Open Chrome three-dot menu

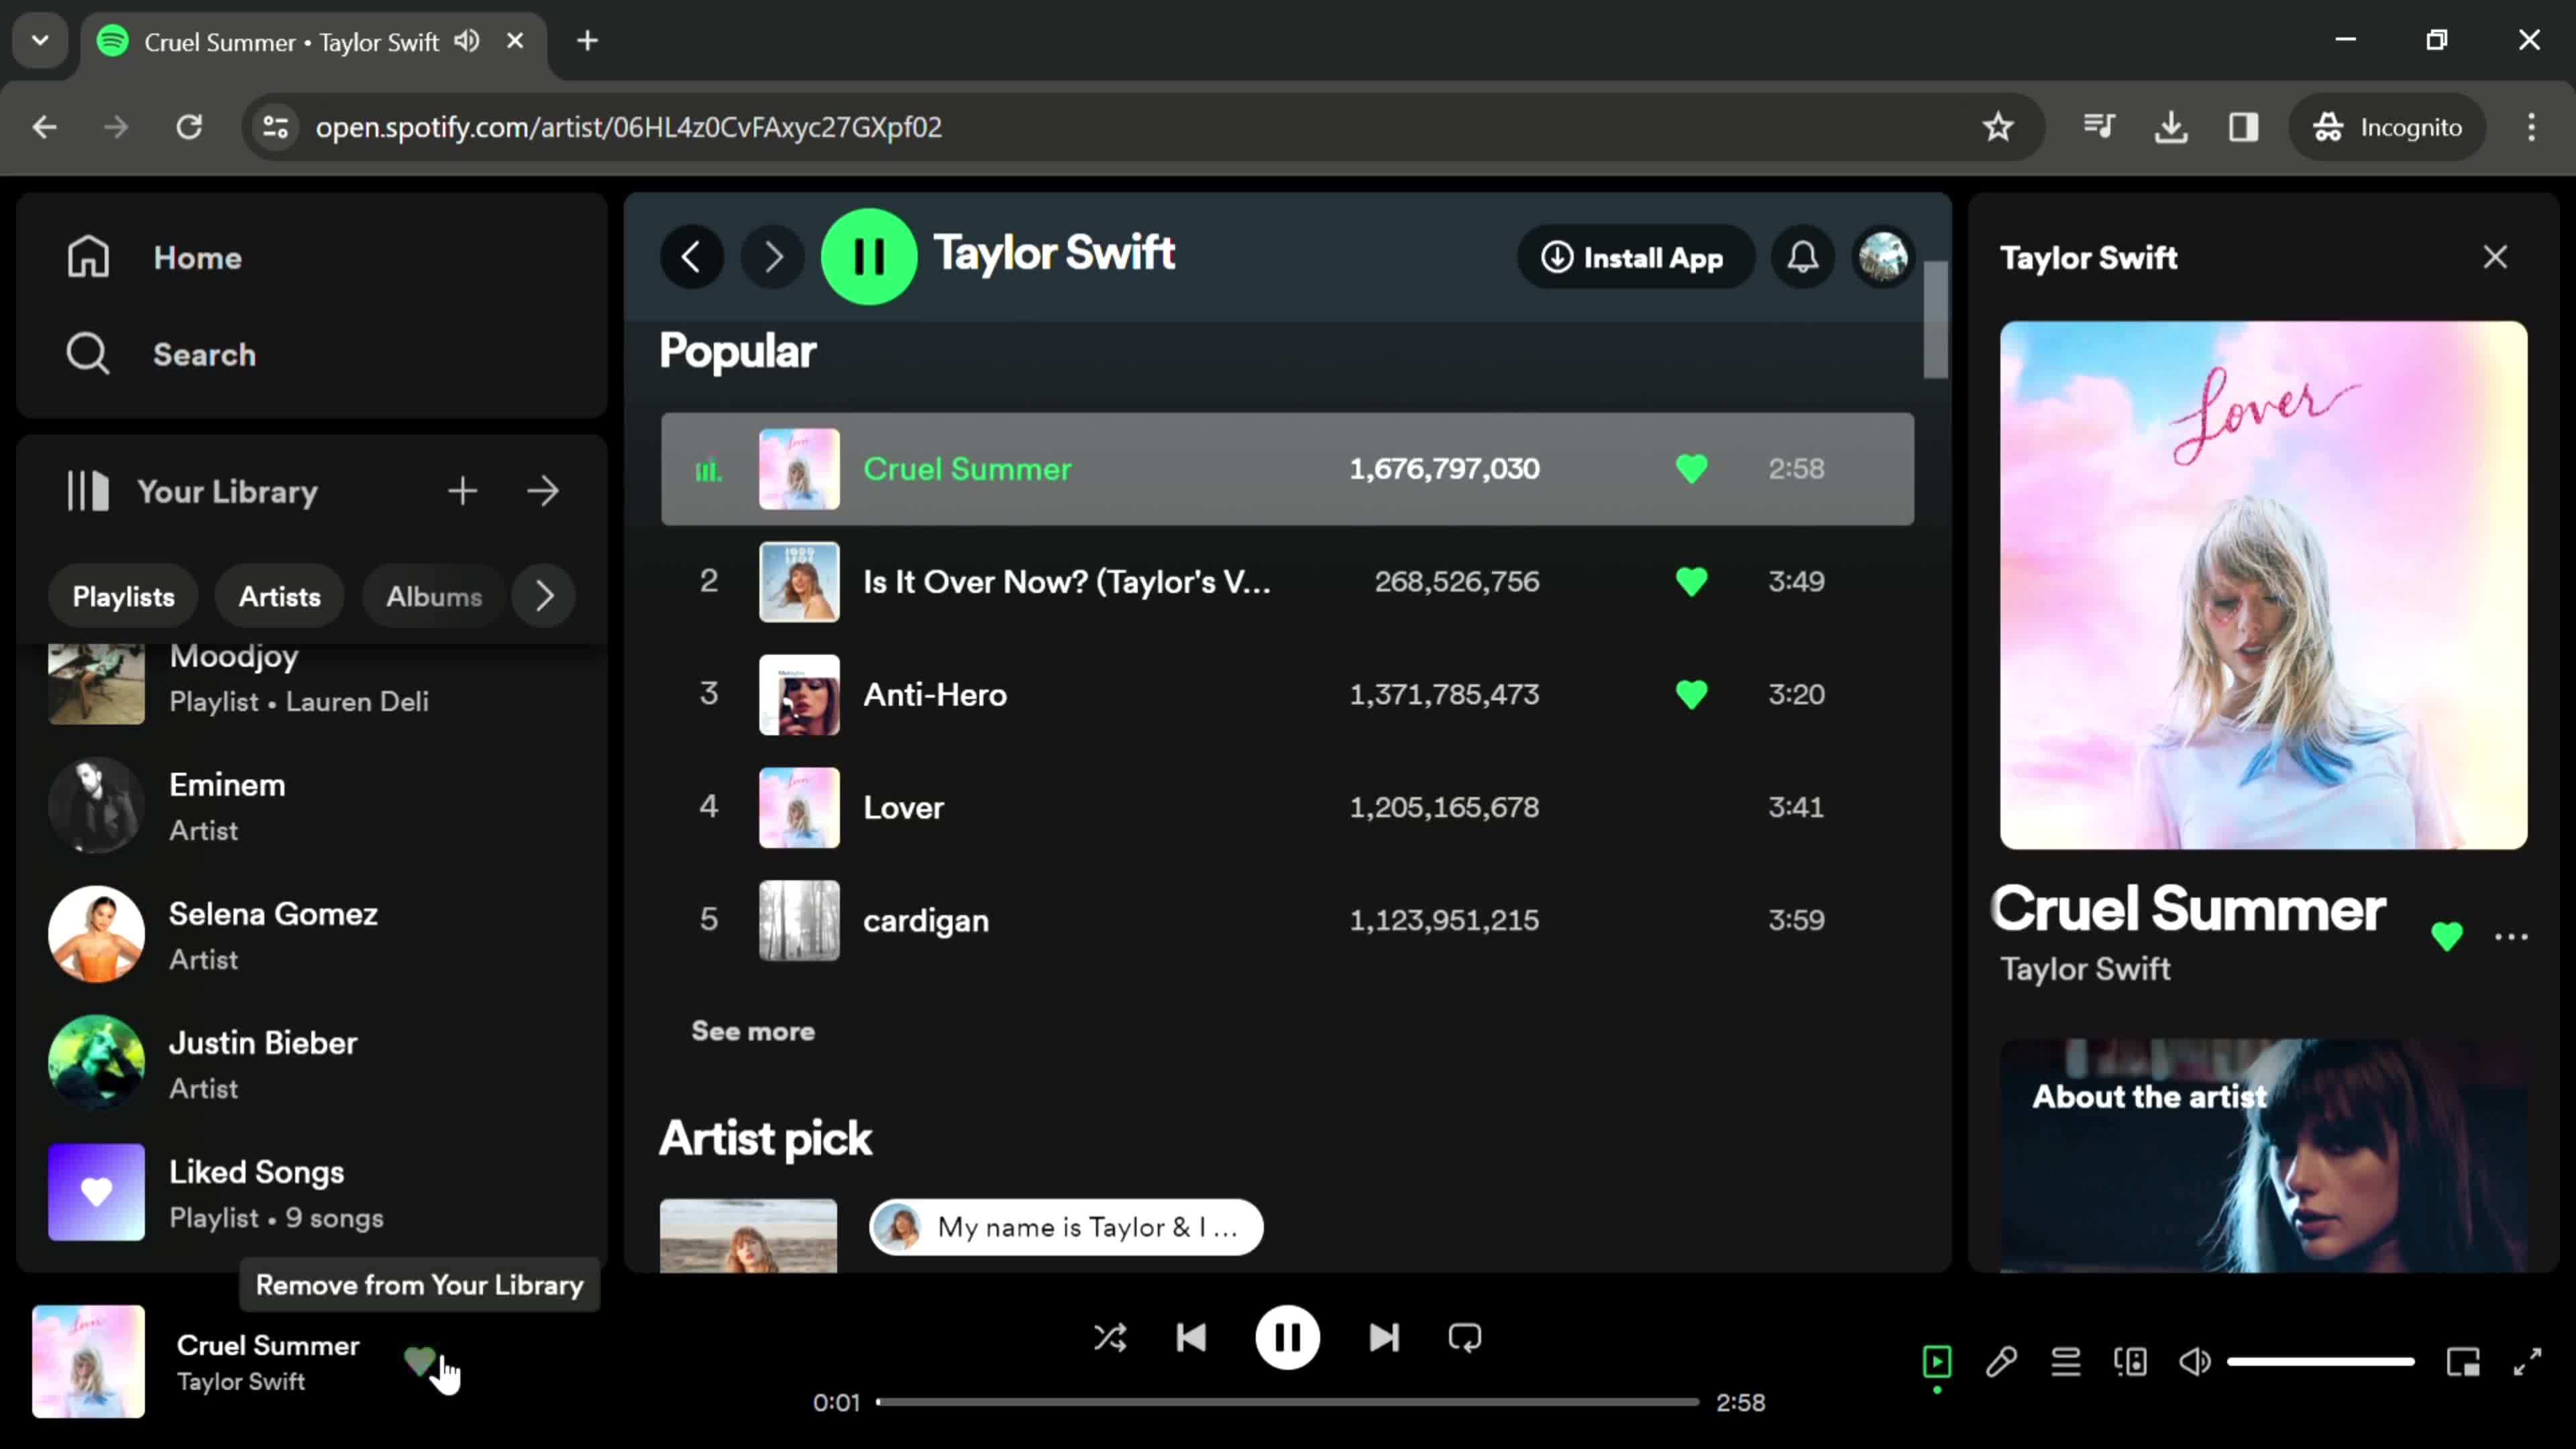pyautogui.click(x=2531, y=127)
